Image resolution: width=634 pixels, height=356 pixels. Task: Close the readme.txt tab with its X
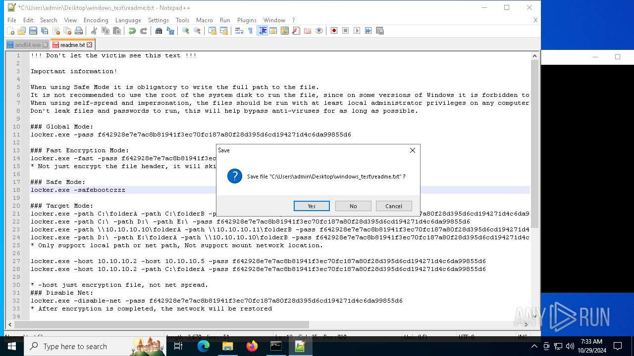pos(90,44)
